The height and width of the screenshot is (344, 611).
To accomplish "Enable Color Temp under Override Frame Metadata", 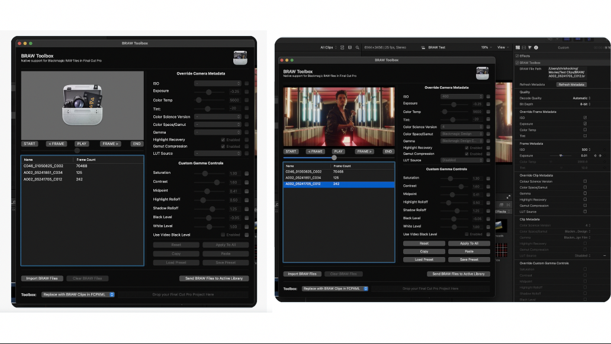I will pyautogui.click(x=585, y=130).
